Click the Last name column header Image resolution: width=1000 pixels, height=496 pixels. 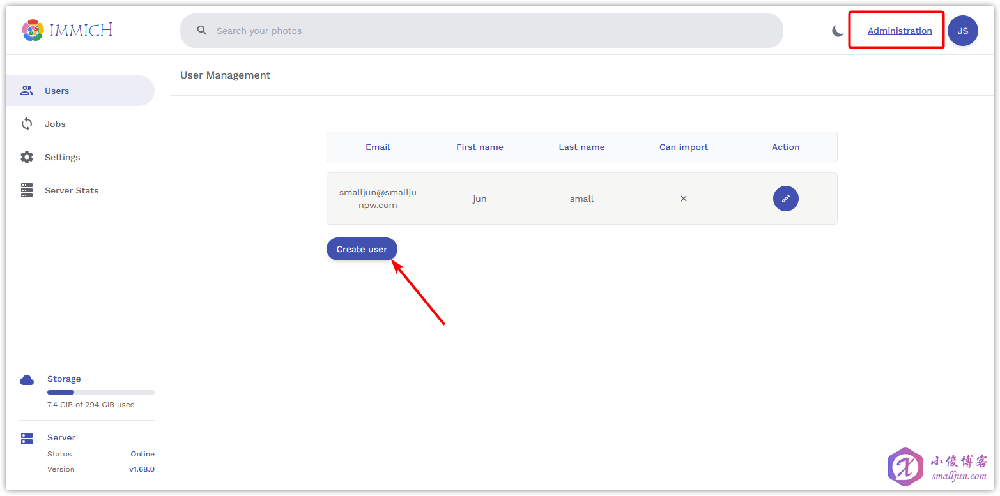581,147
